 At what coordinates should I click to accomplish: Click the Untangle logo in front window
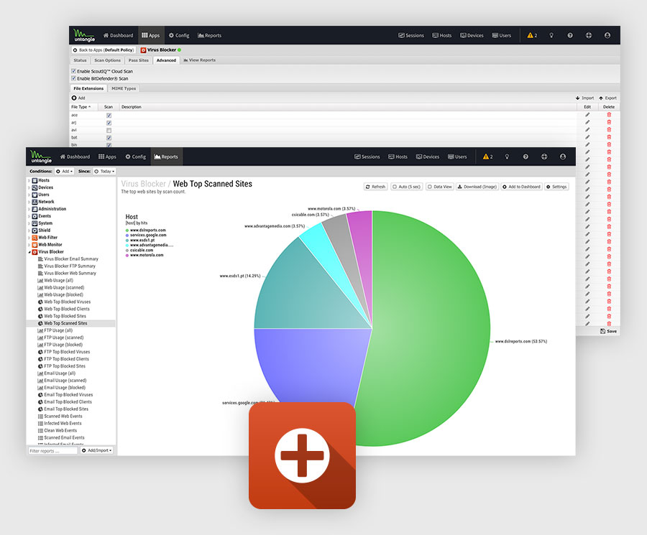click(41, 157)
